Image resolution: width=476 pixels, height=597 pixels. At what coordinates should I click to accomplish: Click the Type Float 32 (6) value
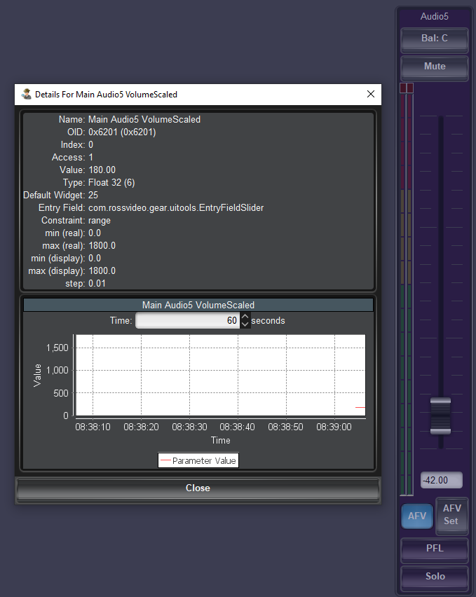(x=111, y=183)
